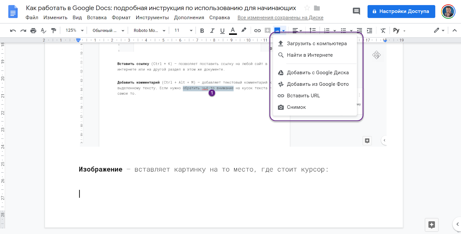Screen dimensions: 461x234
Task: Open the user account avatar
Action: pos(448,12)
